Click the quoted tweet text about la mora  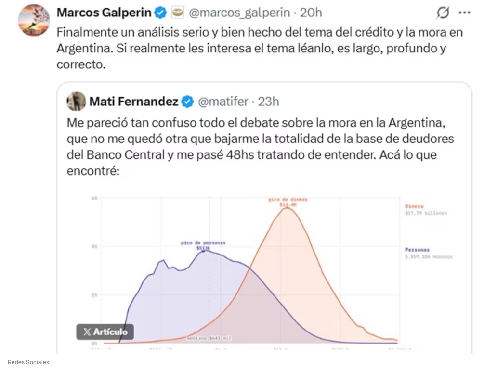coord(260,147)
